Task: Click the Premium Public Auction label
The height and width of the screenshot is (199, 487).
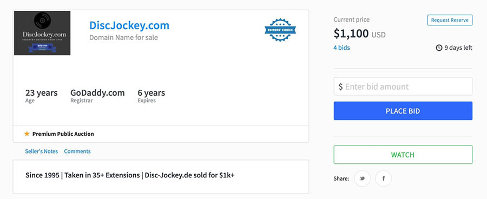Action: click(63, 134)
